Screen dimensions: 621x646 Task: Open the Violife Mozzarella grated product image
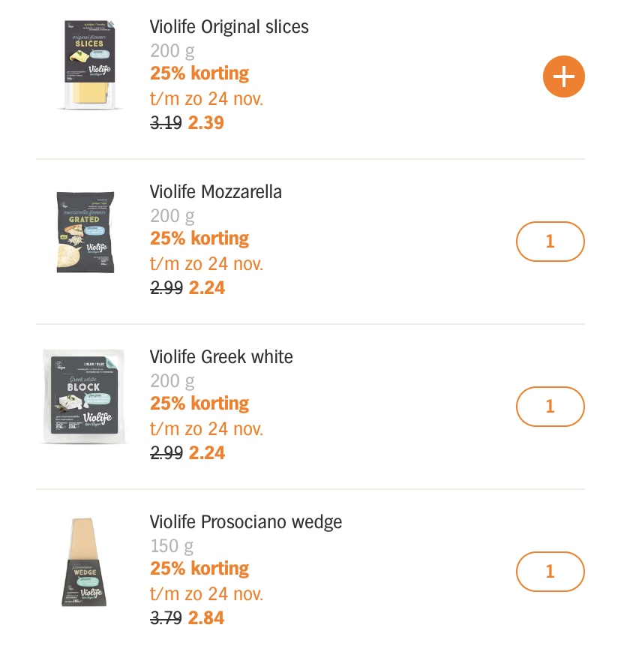click(x=85, y=232)
